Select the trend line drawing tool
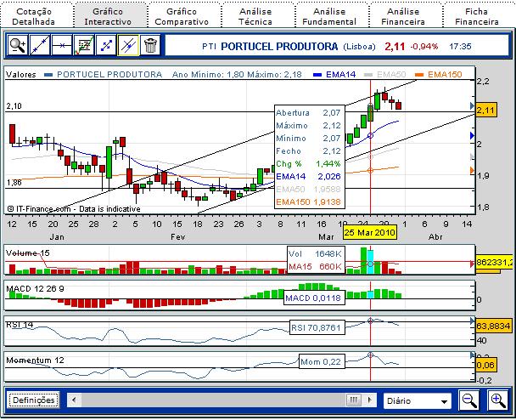516x420 pixels. pos(40,46)
